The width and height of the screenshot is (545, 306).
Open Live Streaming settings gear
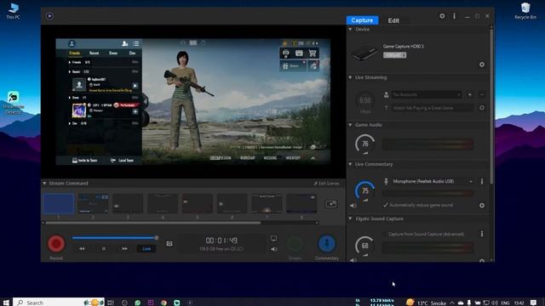tap(482, 108)
